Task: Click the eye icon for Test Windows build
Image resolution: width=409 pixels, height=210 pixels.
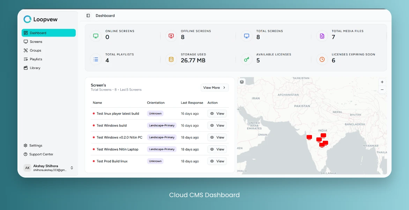Action: (x=212, y=125)
